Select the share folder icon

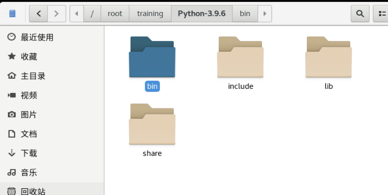tap(152, 125)
